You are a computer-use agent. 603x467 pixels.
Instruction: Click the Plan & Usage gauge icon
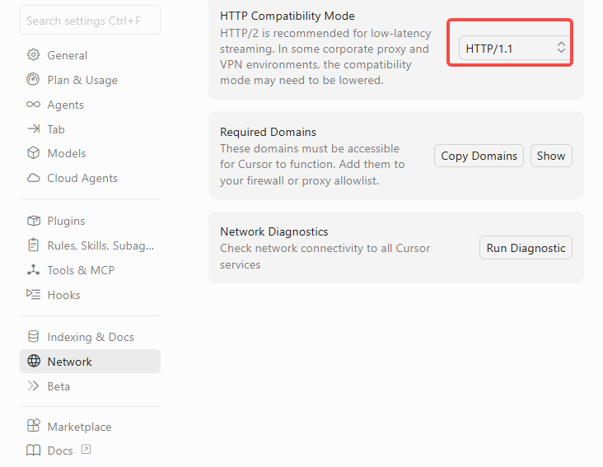click(x=34, y=80)
